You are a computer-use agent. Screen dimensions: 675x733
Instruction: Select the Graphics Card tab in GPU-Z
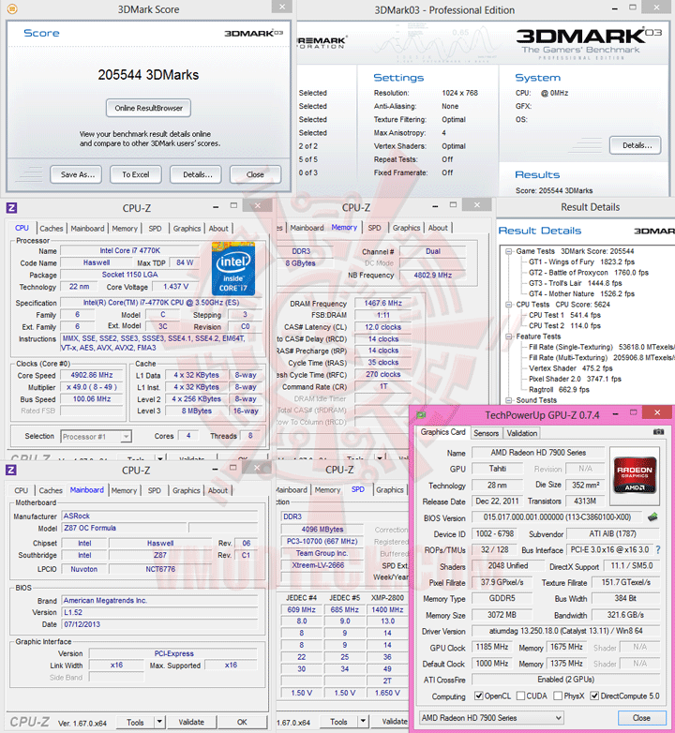pos(443,432)
